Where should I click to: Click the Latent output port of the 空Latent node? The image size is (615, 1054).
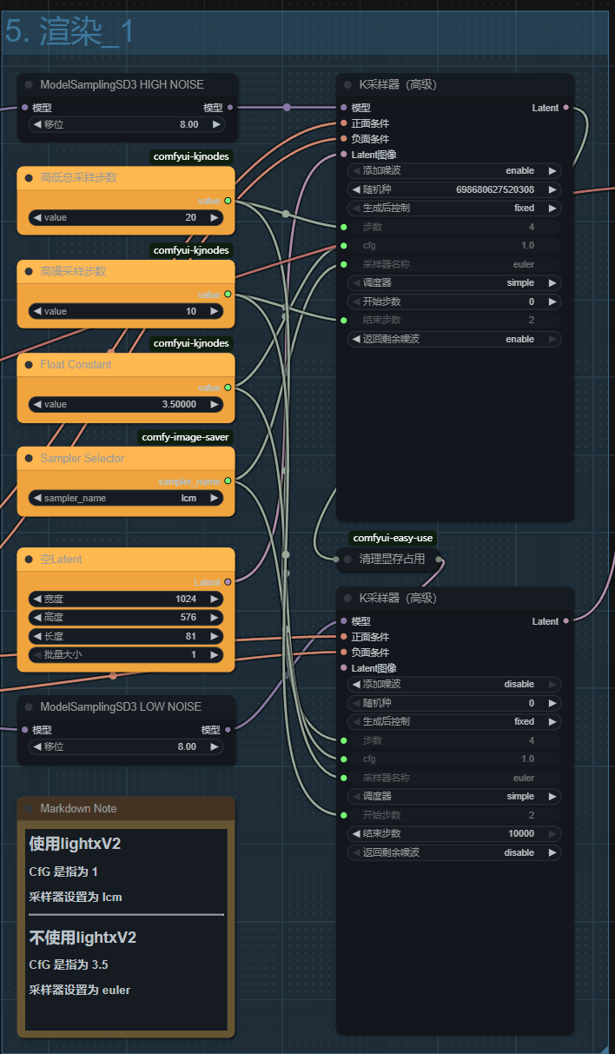[228, 582]
